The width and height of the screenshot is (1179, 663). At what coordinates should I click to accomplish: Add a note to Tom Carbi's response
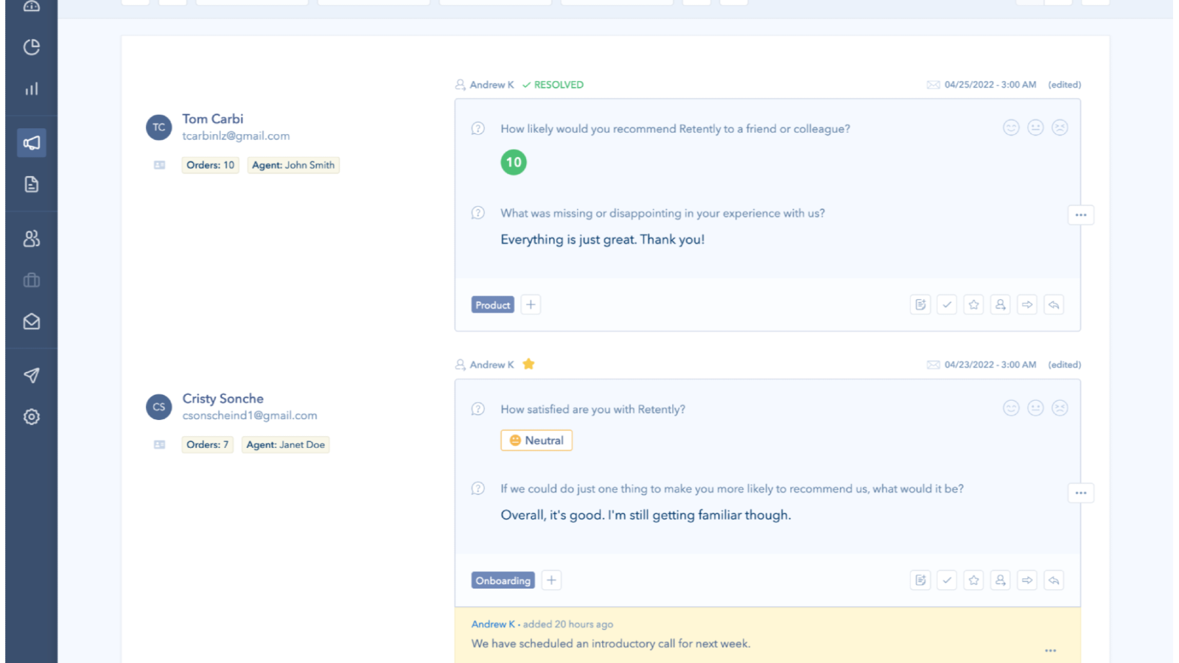[920, 305]
